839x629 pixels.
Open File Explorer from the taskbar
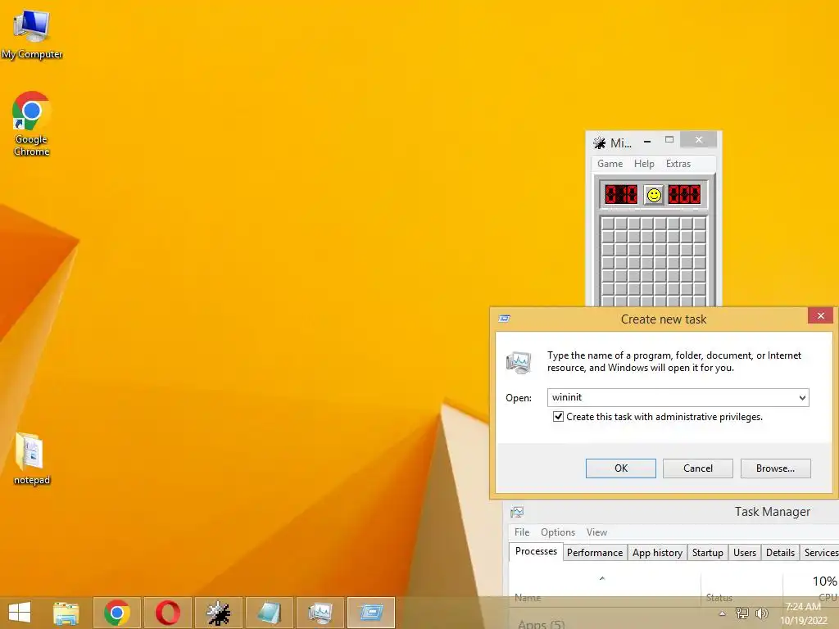[66, 613]
